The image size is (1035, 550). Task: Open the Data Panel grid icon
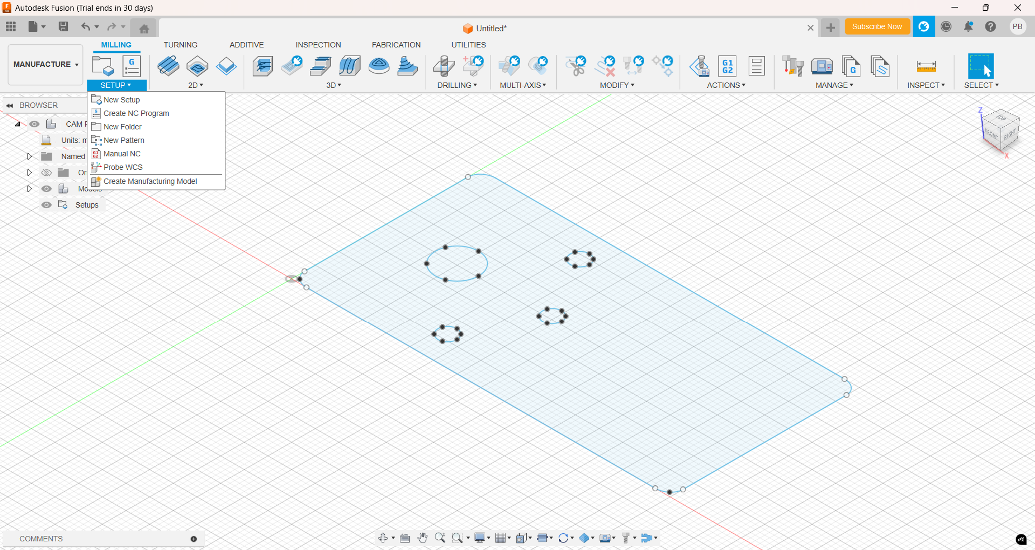11,26
